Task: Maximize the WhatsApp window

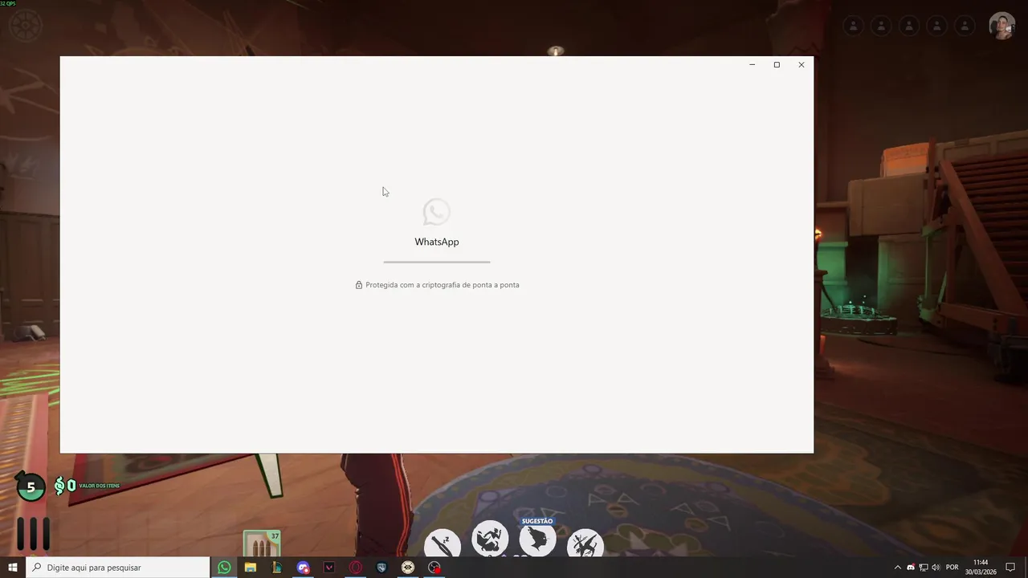Action: pos(777,65)
